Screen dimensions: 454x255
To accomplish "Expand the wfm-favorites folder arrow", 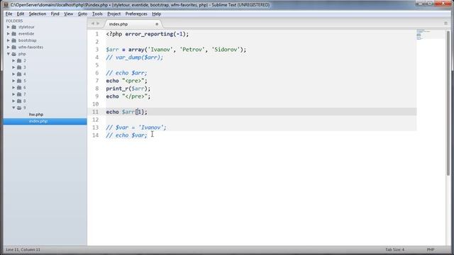I will (9, 47).
